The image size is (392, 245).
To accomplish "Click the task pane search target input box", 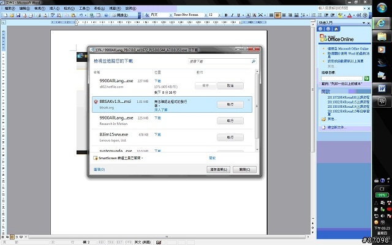I will (x=342, y=78).
